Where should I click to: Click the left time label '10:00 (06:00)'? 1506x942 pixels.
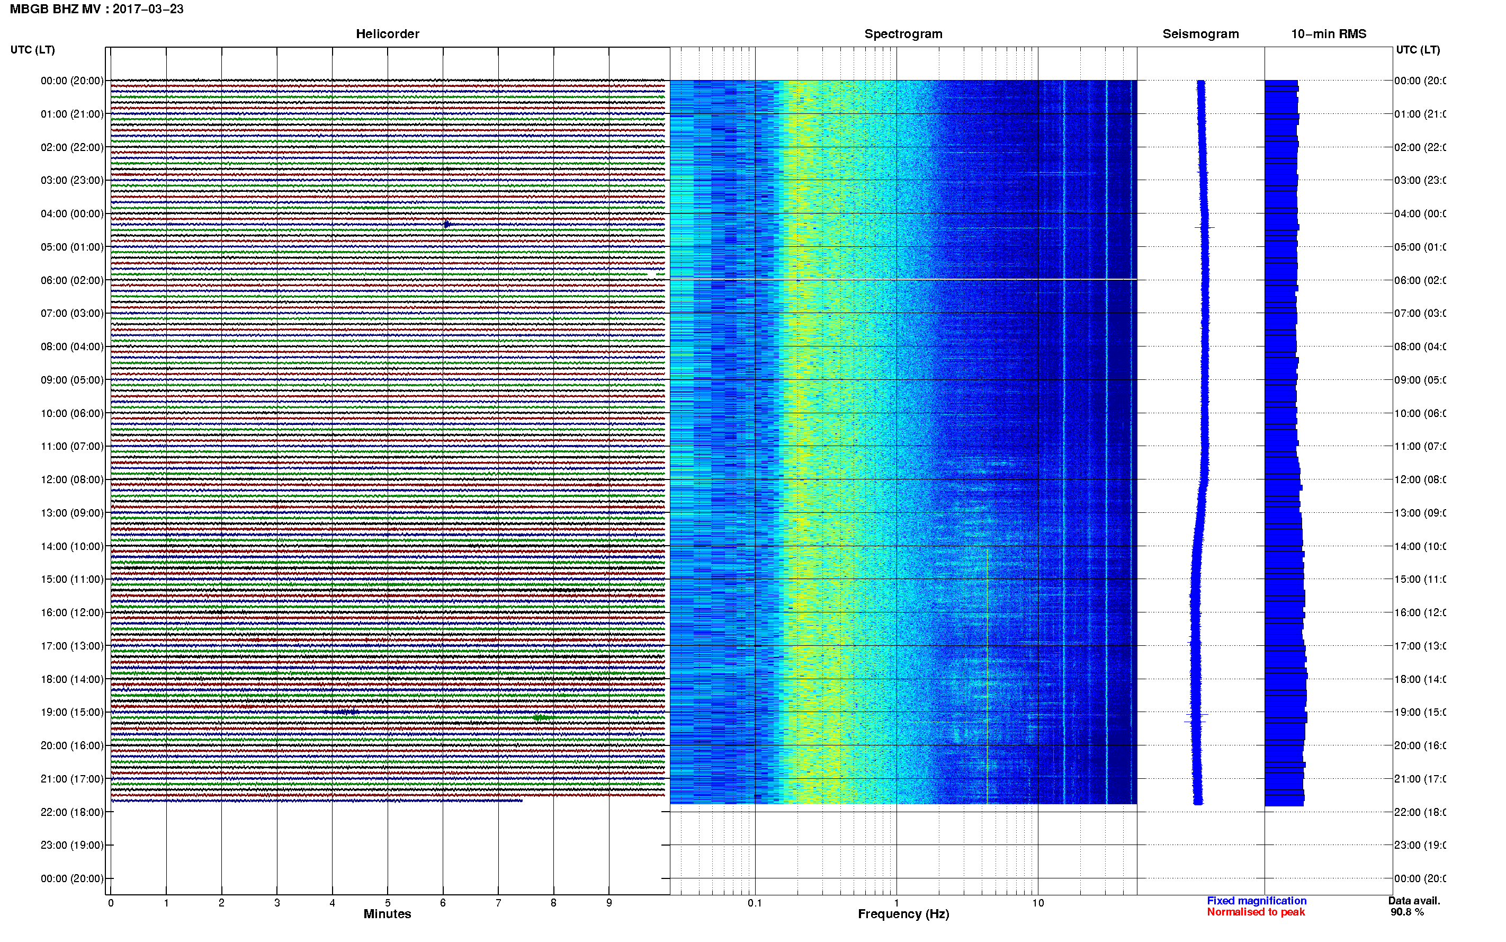click(x=72, y=414)
